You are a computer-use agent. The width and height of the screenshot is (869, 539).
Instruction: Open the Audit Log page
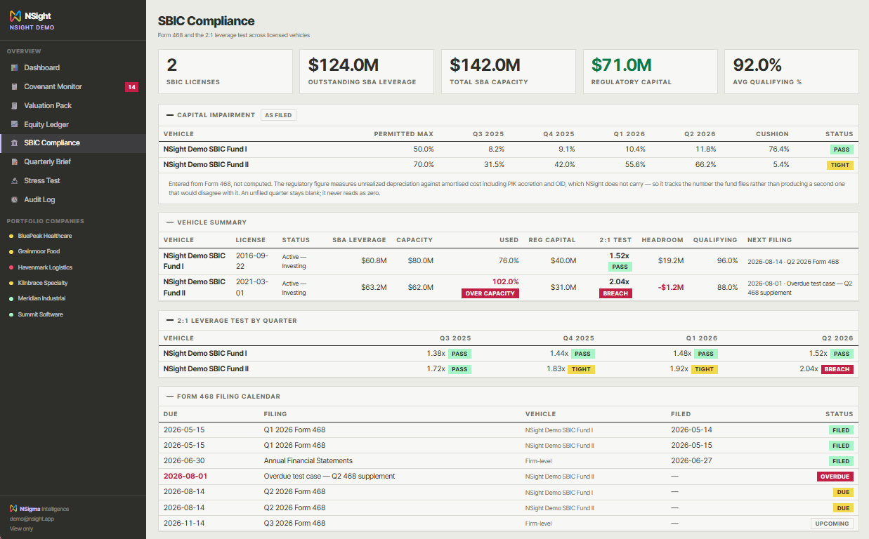pyautogui.click(x=73, y=200)
